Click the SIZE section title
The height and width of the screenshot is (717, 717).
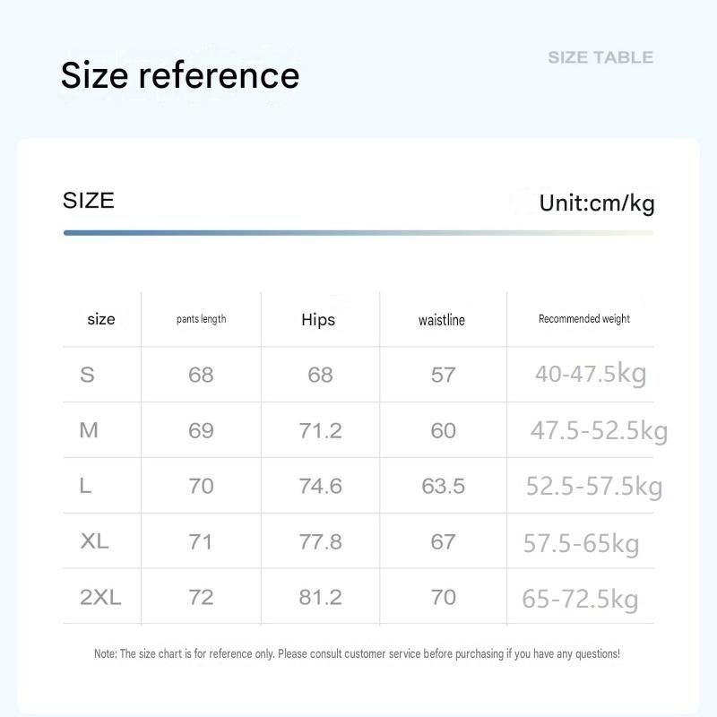click(88, 200)
